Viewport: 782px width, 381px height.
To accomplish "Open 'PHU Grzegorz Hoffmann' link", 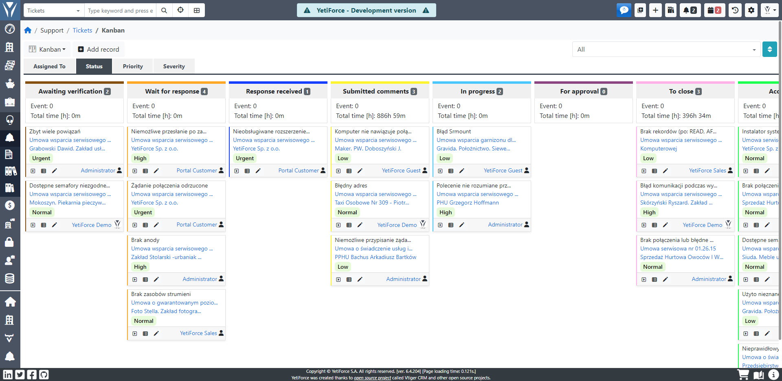I will point(468,202).
